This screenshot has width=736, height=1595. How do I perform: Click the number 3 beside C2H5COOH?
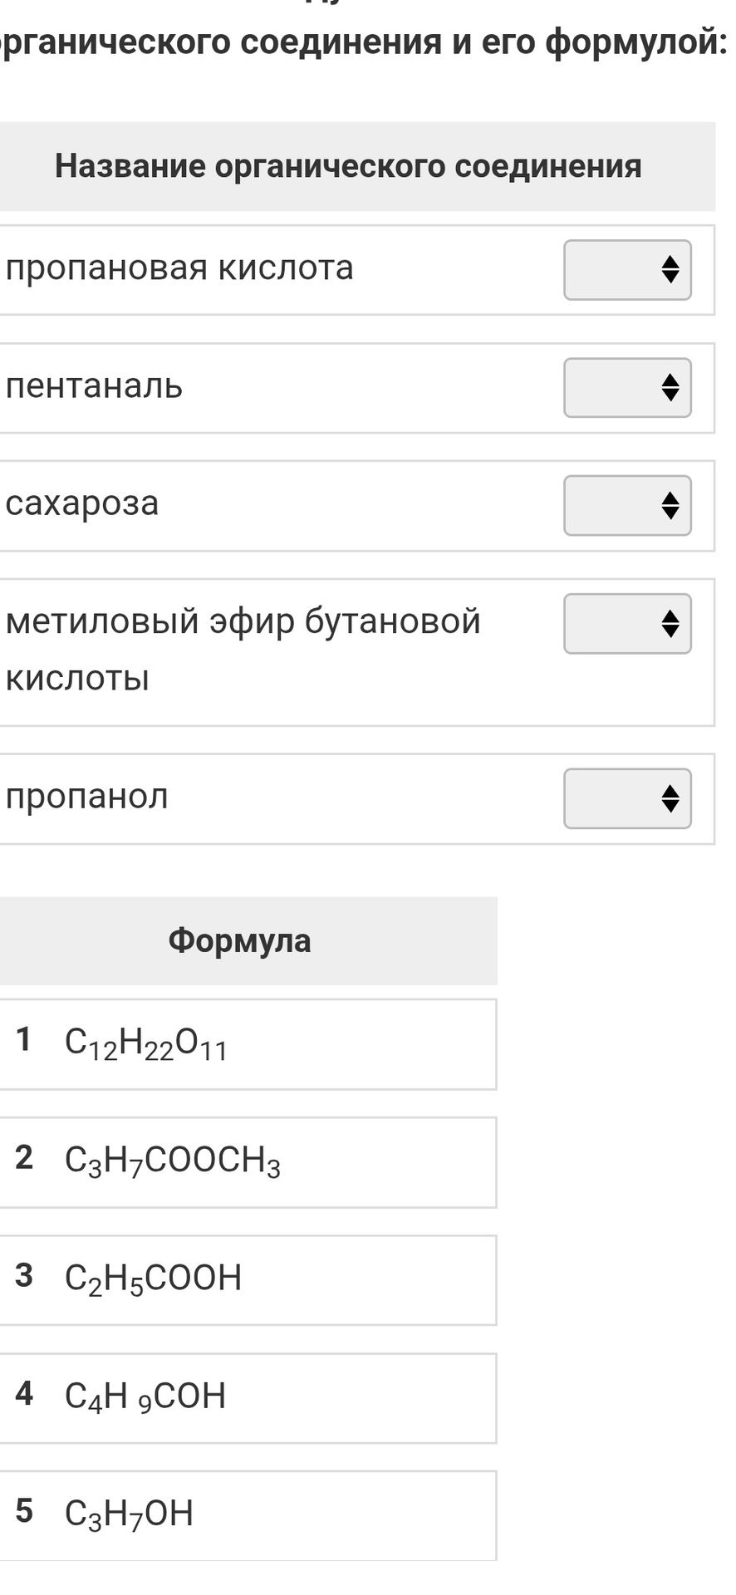tap(24, 1275)
